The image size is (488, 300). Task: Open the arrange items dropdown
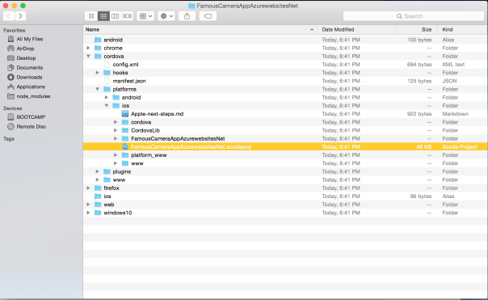pyautogui.click(x=145, y=16)
